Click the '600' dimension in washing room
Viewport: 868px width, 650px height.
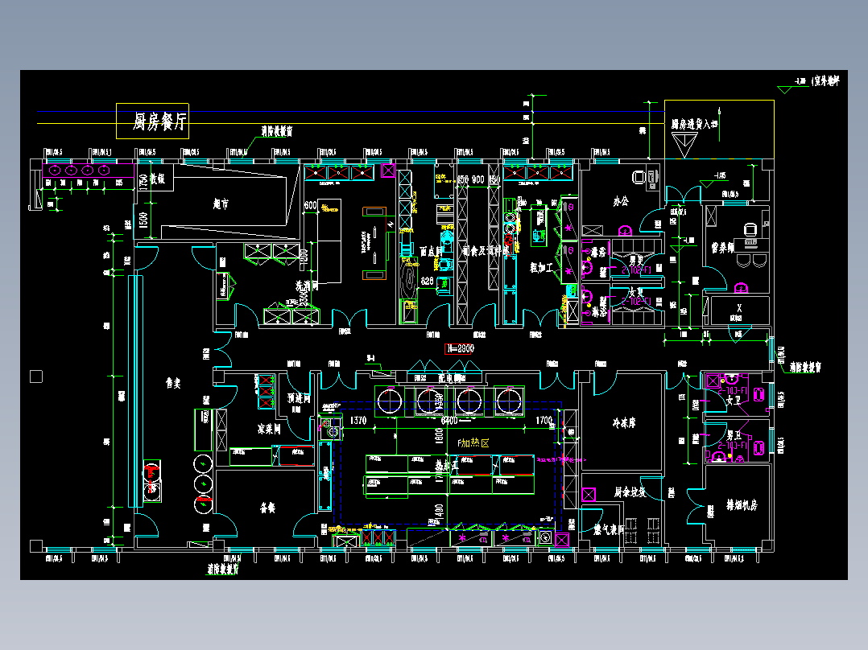coord(311,205)
